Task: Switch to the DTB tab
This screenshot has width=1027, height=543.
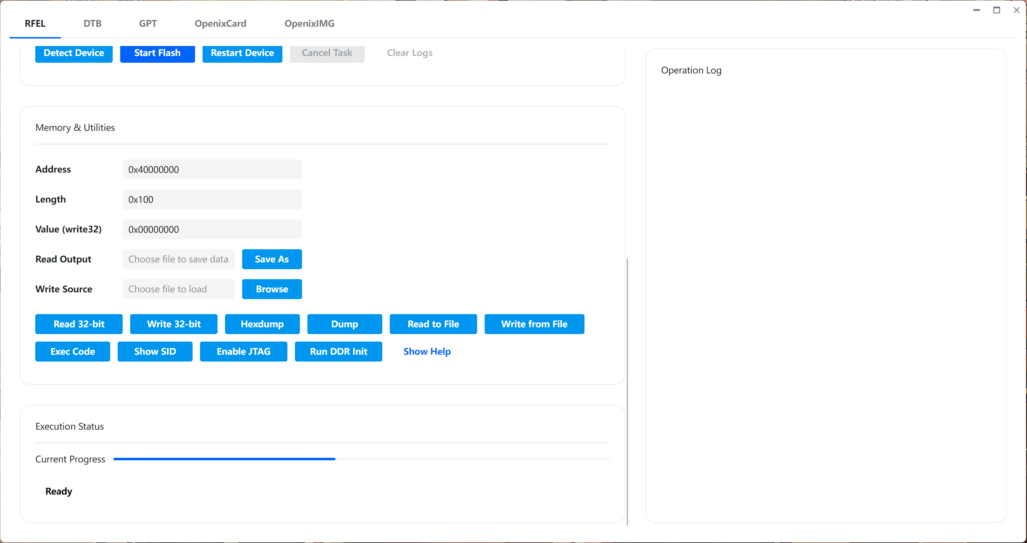Action: (x=92, y=24)
